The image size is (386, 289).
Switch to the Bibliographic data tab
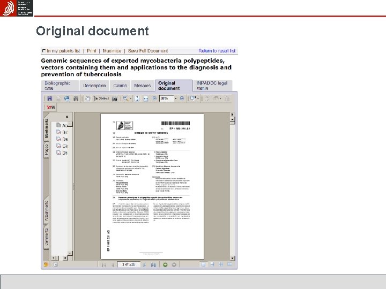(x=60, y=86)
